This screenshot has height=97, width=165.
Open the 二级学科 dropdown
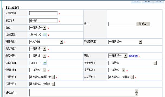click(x=121, y=77)
